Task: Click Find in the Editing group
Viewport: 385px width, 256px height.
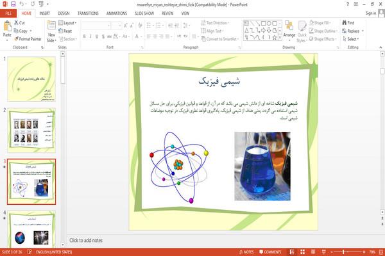Action: coord(348,23)
